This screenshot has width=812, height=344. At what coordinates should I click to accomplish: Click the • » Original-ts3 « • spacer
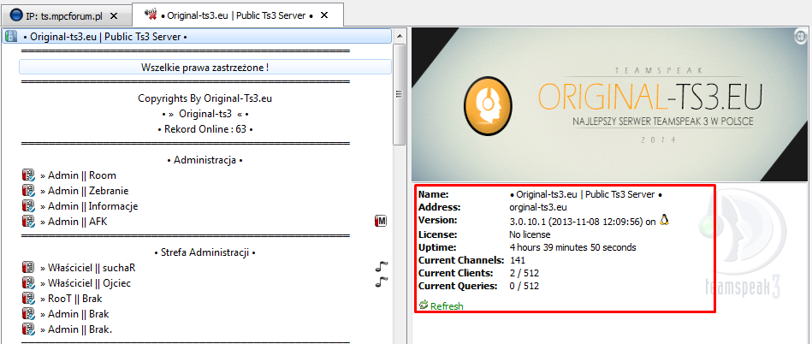205,114
